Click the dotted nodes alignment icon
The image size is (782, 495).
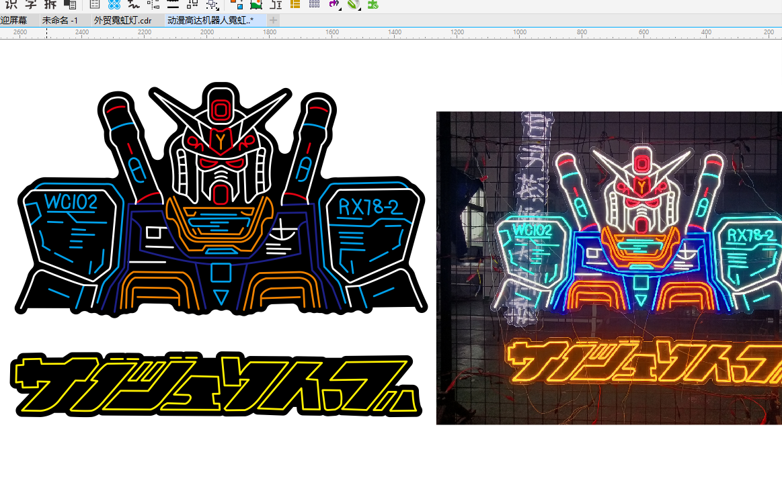153,5
